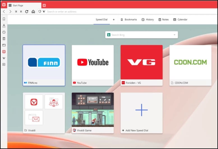Switch to the History tab

[x=148, y=20]
